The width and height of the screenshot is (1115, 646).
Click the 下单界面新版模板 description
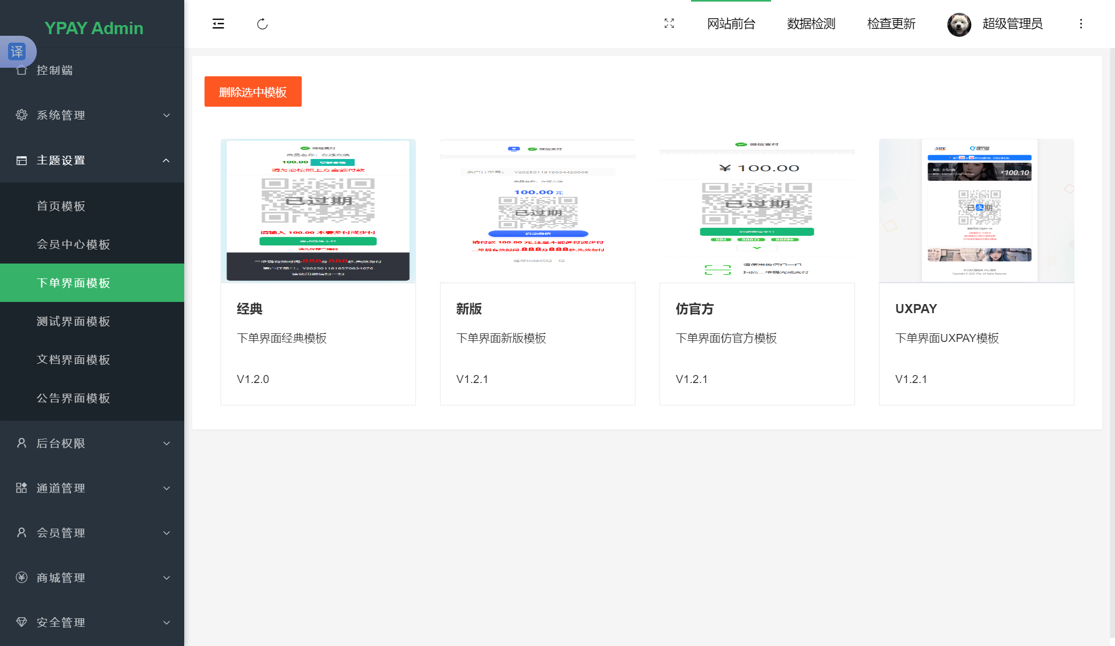(x=501, y=338)
